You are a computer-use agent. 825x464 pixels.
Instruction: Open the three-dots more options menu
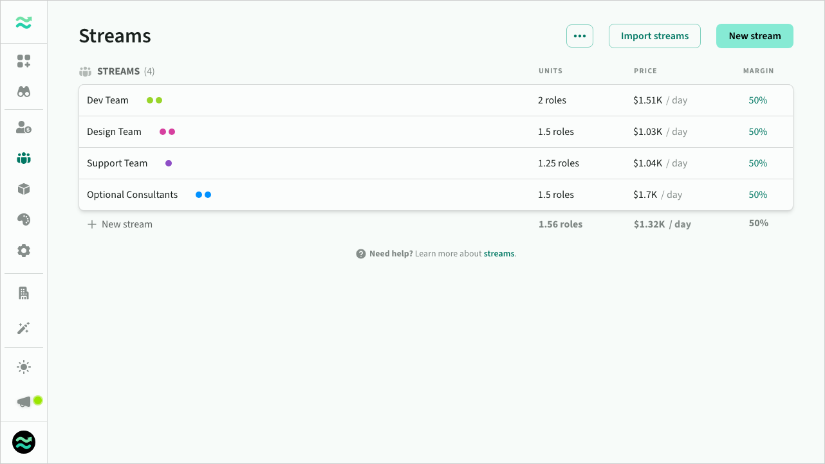pyautogui.click(x=579, y=36)
